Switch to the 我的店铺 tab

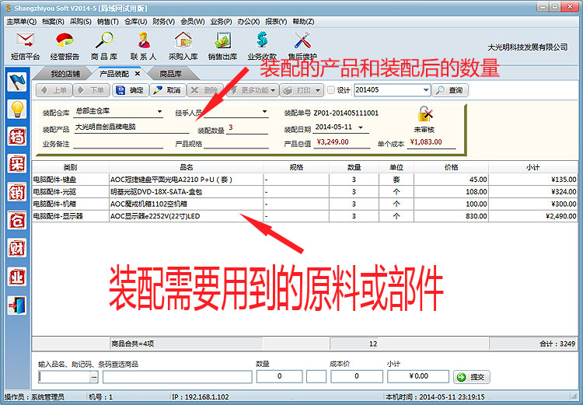pos(65,74)
